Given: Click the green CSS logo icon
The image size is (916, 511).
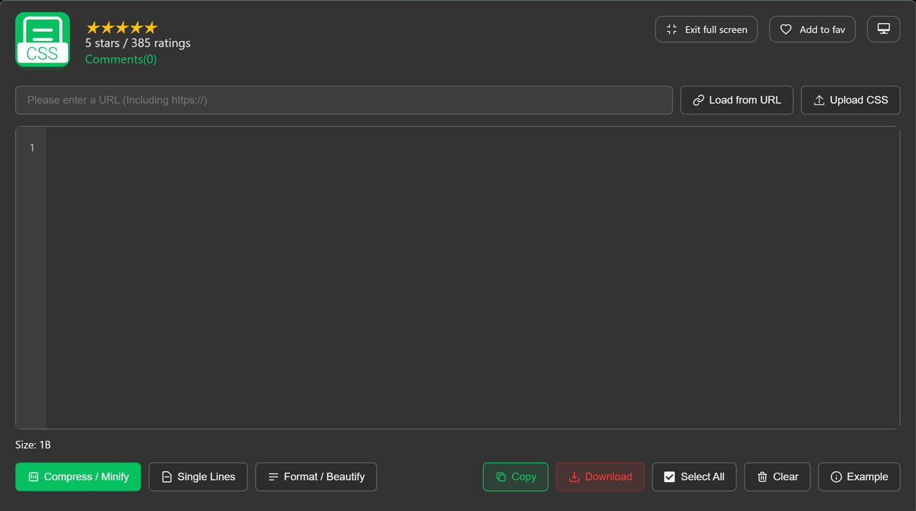Looking at the screenshot, I should [42, 40].
